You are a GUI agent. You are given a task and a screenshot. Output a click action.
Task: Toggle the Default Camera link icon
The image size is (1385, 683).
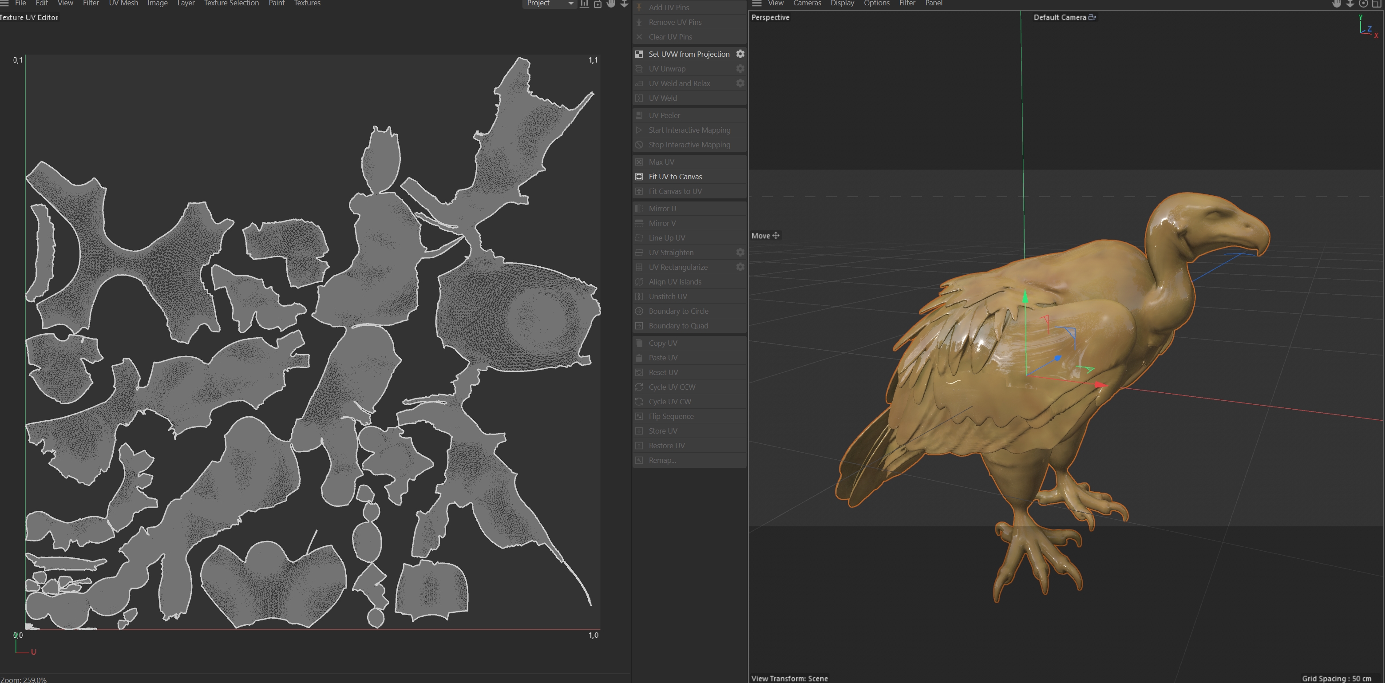click(1092, 17)
